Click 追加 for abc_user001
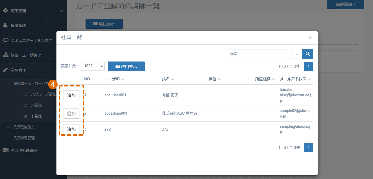373x179 pixels. point(71,95)
